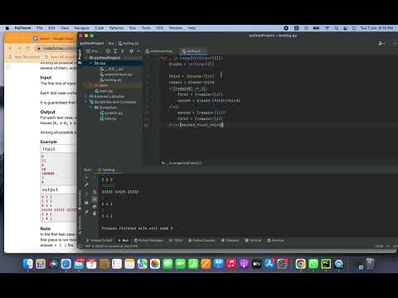Open Launchpad from the dock

coord(41,264)
